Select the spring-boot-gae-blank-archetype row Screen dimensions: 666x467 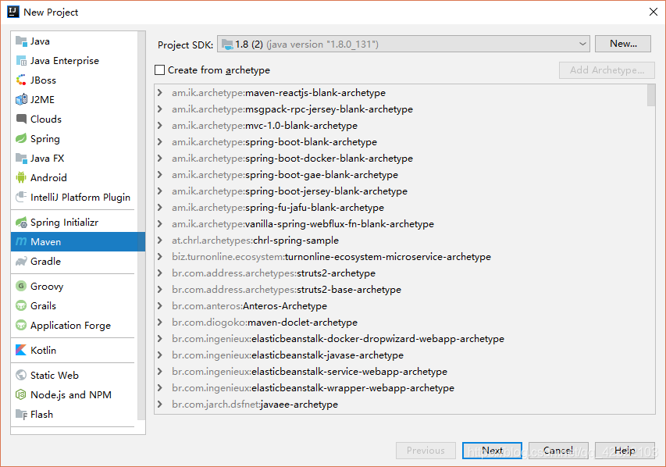click(x=401, y=175)
